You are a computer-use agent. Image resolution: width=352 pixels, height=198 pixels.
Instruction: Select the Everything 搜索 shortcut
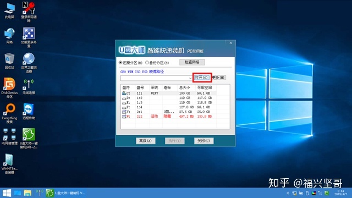9,113
